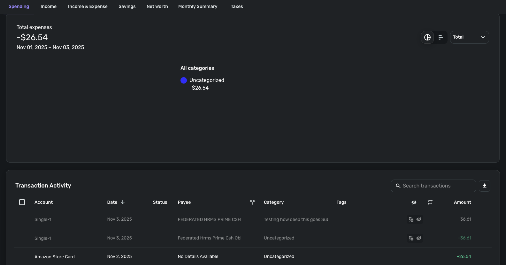The image size is (506, 265).
Task: Switch to Monthly Summary tab
Action: [x=198, y=6]
